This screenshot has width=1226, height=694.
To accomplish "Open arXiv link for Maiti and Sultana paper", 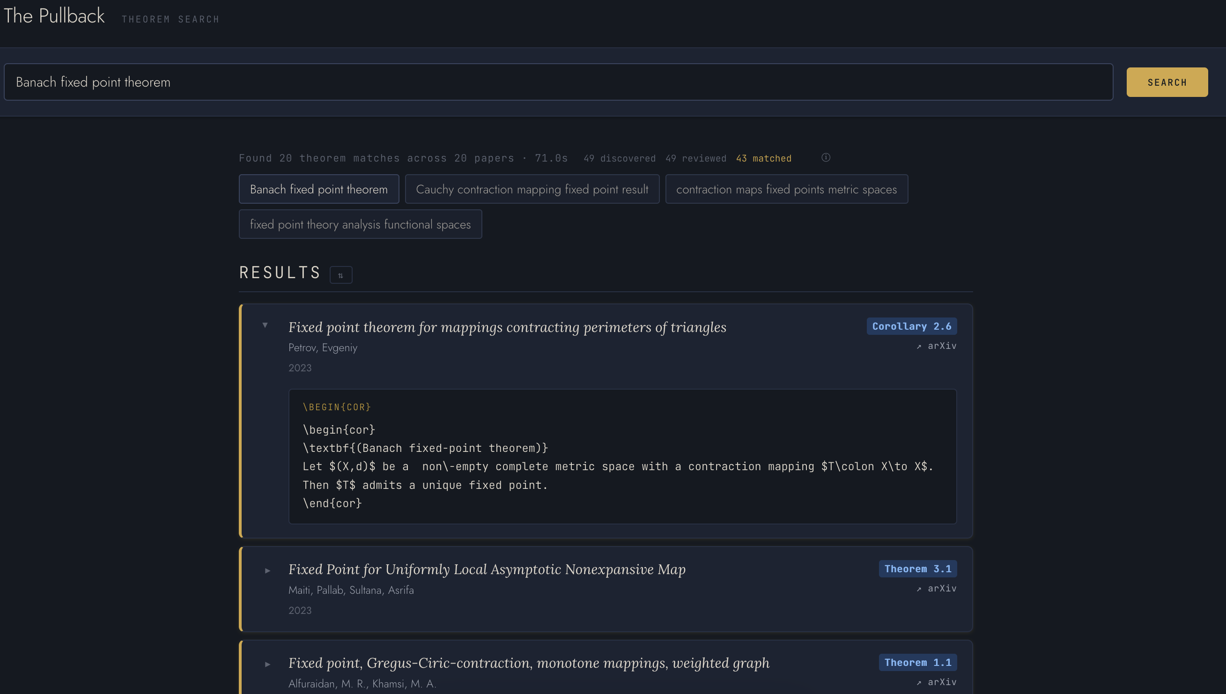I will click(x=936, y=589).
